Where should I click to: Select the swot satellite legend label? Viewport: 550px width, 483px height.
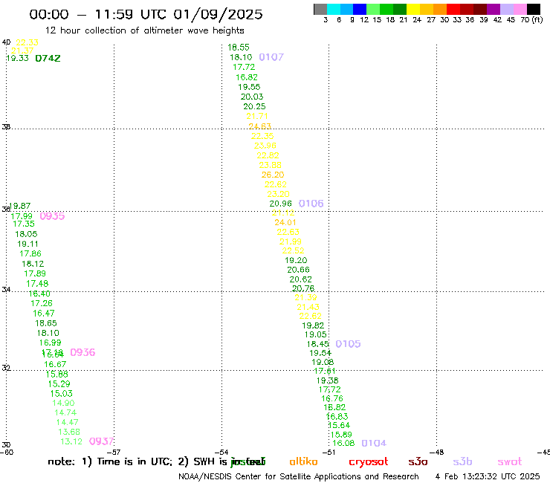pyautogui.click(x=510, y=461)
